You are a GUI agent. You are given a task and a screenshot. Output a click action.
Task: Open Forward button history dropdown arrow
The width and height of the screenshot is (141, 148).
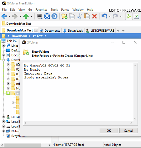[20, 16]
